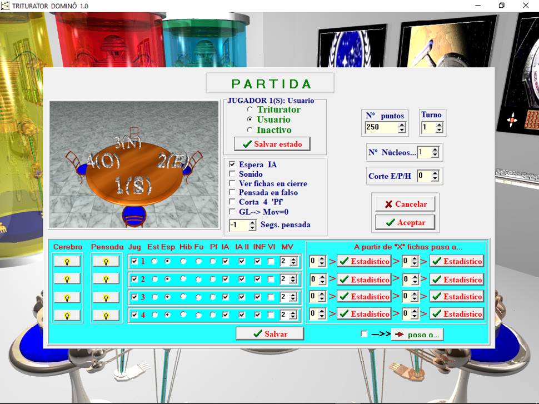The width and height of the screenshot is (539, 404).
Task: Click the red arrow 'pasa a...' button
Action: 417,335
